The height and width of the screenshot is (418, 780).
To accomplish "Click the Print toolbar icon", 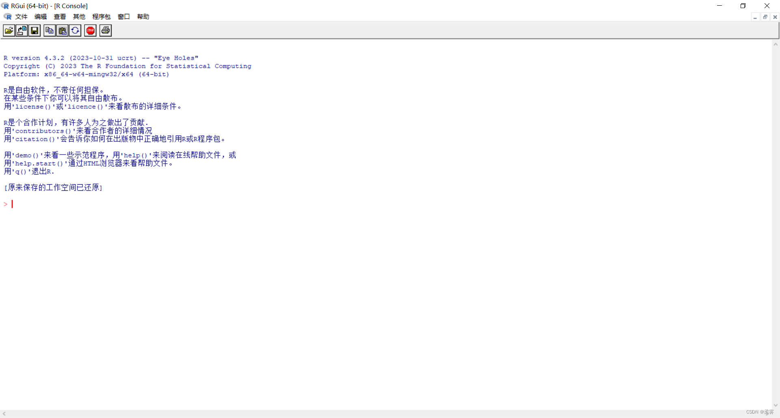I will click(106, 30).
